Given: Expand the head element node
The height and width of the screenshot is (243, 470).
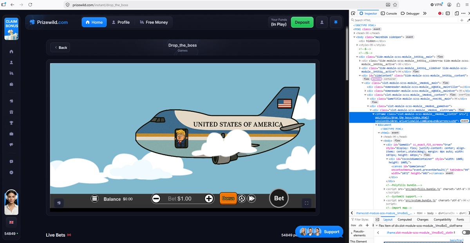Looking at the screenshot, I should tap(354, 33).
